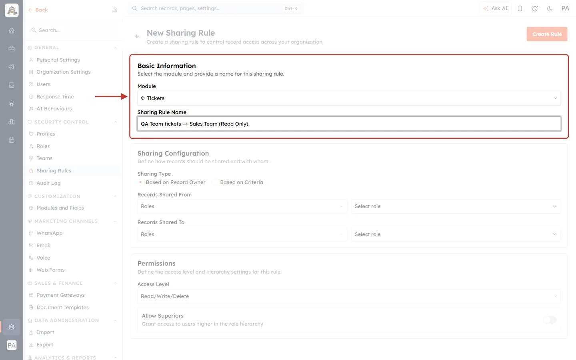The height and width of the screenshot is (360, 576).
Task: Click the global search records bar
Action: point(216,8)
